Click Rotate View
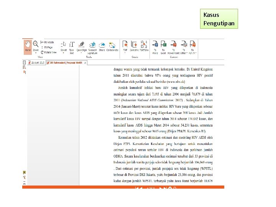 (x=49, y=52)
